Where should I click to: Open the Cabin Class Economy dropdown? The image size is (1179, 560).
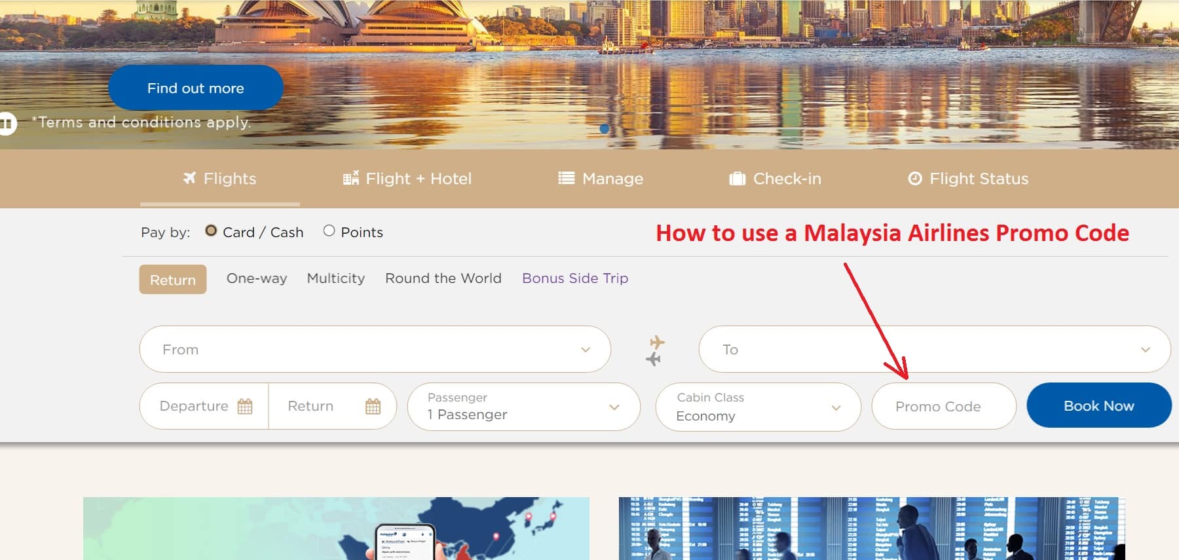758,407
